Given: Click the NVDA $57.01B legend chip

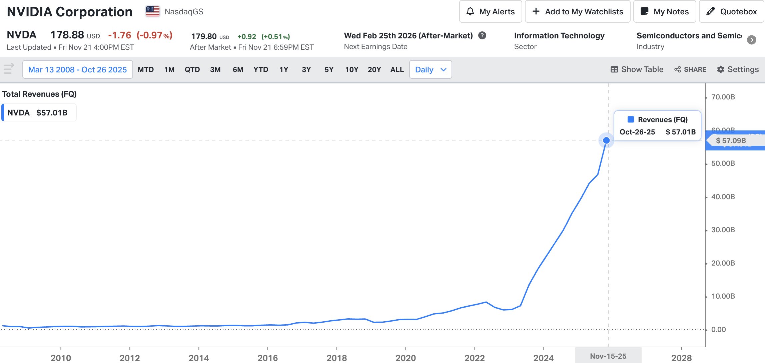Looking at the screenshot, I should coord(39,113).
